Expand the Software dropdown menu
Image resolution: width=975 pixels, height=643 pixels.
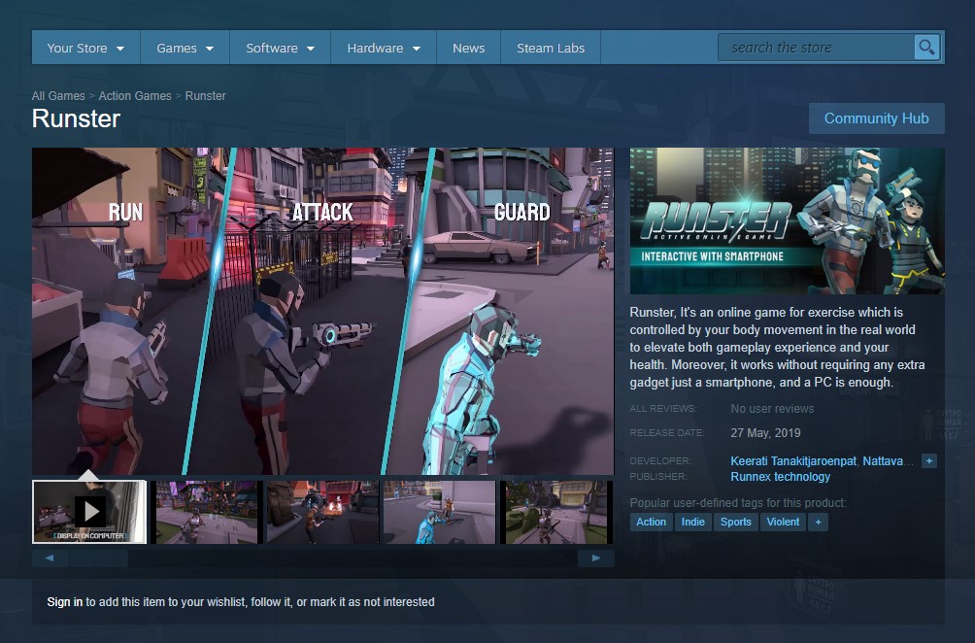pyautogui.click(x=280, y=48)
